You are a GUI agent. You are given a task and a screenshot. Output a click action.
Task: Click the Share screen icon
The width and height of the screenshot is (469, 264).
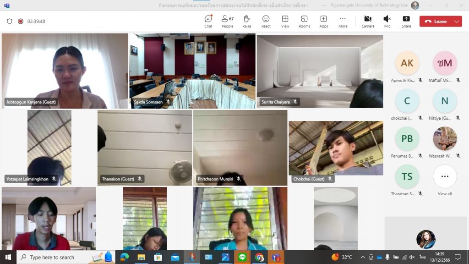(x=406, y=21)
